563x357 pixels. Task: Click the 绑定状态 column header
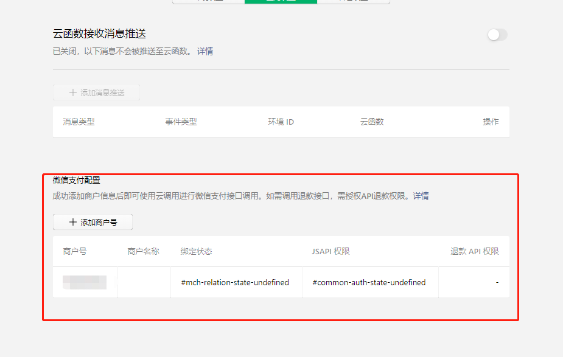click(x=197, y=251)
